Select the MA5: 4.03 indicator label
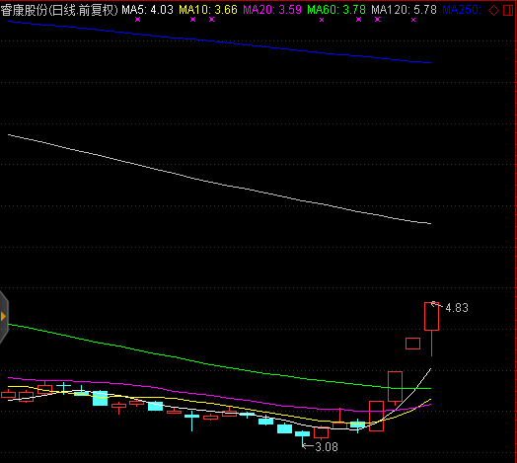Screen dimensions: 517x463 click(x=147, y=10)
